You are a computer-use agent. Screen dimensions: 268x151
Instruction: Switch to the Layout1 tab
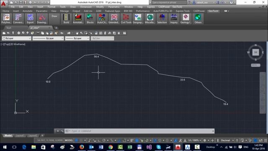point(20,135)
